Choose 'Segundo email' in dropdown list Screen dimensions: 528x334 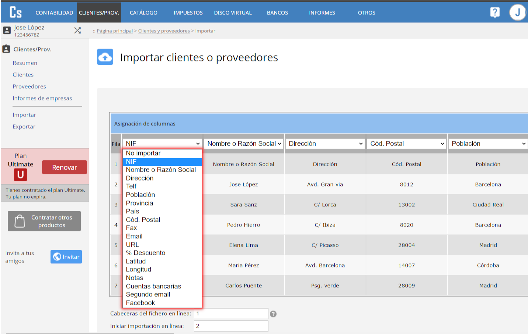[x=162, y=294]
